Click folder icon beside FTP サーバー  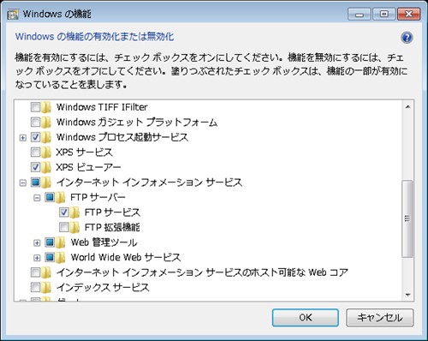tap(60, 197)
